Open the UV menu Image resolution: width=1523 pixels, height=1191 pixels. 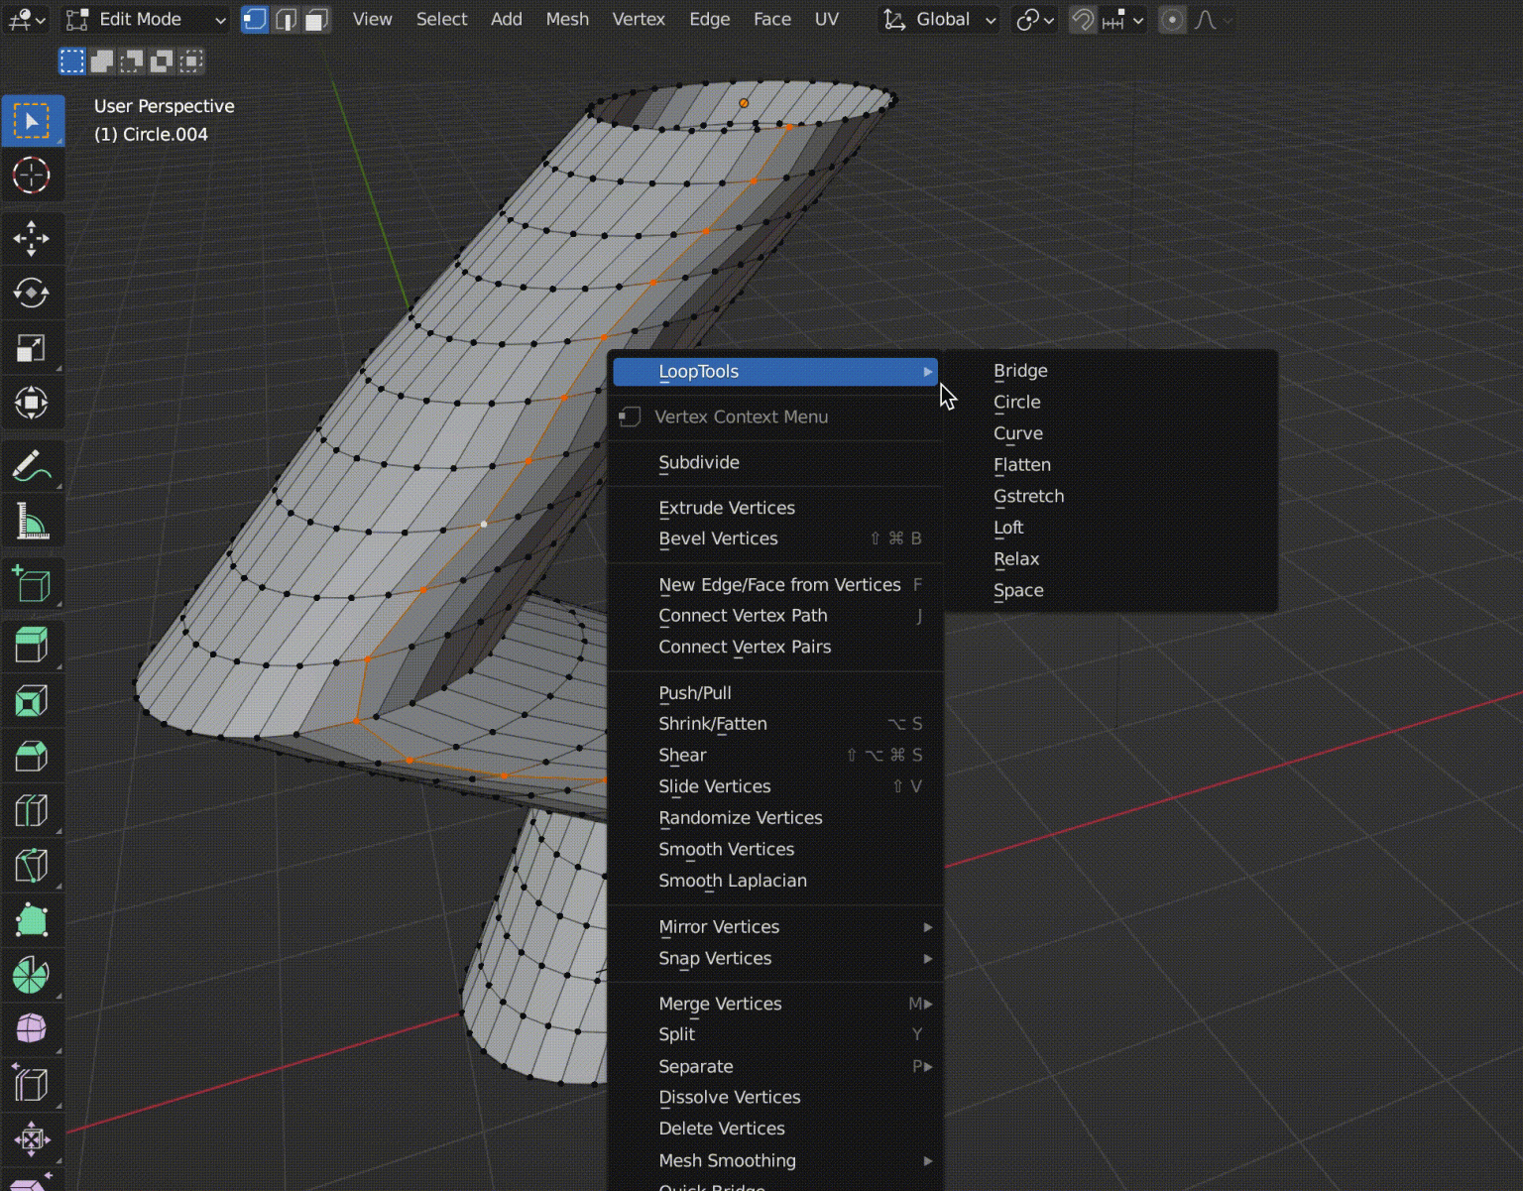pyautogui.click(x=827, y=19)
